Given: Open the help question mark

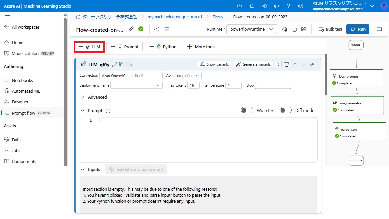Looking at the screenshot, I should click(288, 6).
